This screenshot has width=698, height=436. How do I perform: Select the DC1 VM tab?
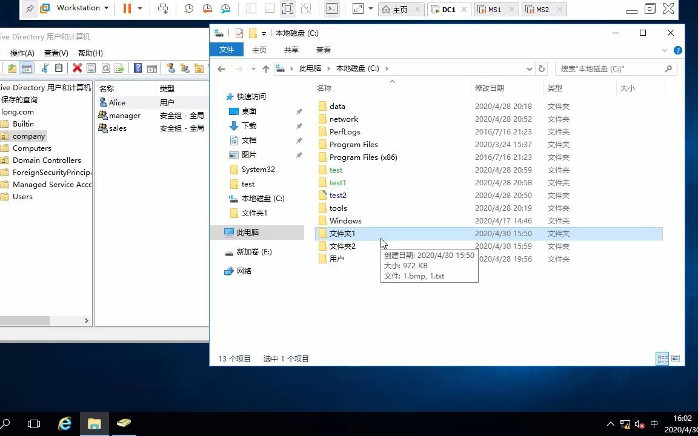coord(449,9)
